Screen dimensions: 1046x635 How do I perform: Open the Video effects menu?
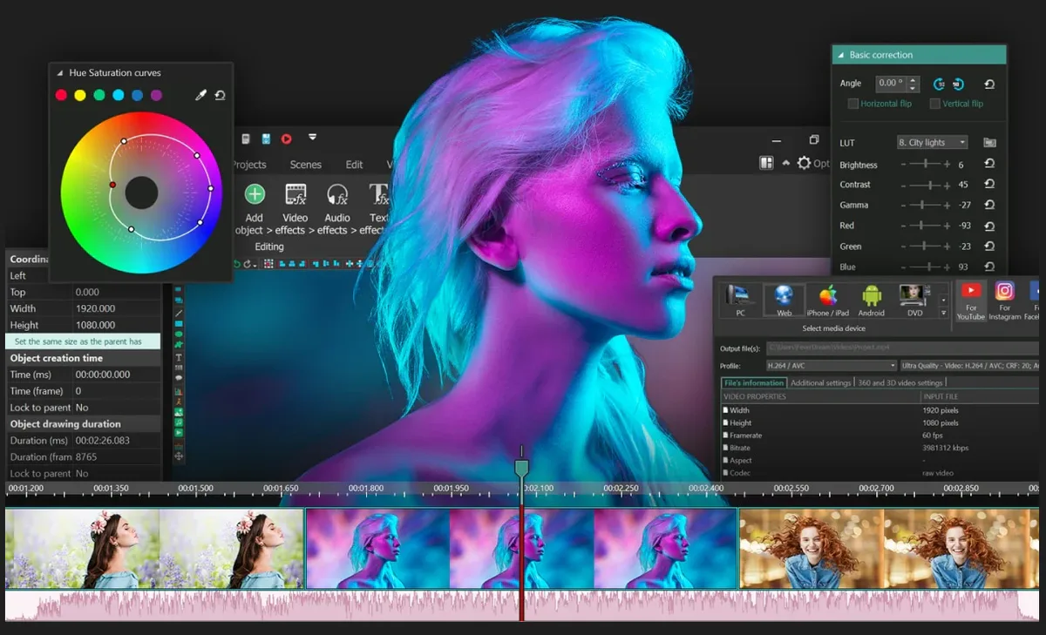pyautogui.click(x=295, y=194)
